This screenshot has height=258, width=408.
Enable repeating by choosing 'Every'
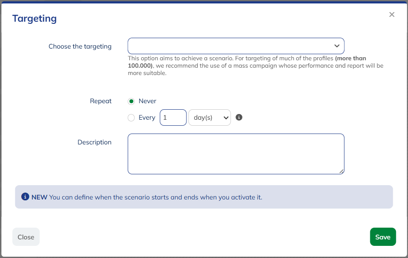(131, 118)
